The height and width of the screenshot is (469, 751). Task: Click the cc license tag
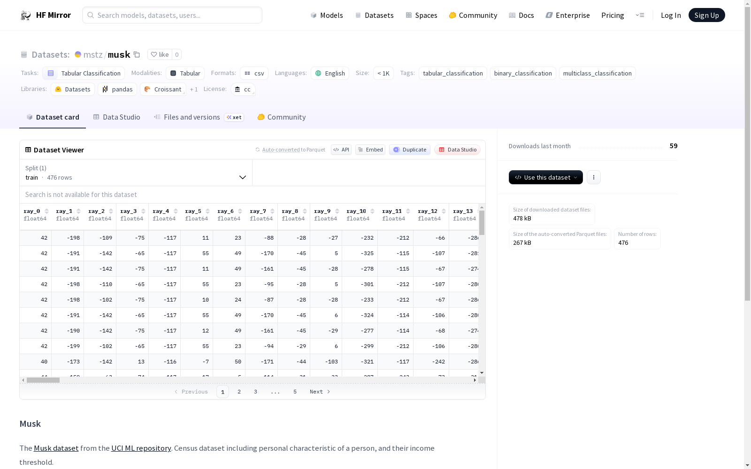tap(243, 89)
